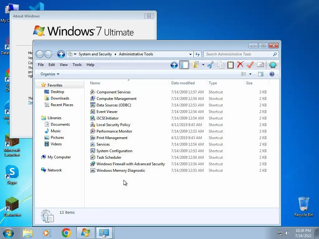The height and width of the screenshot is (239, 319).
Task: Select Pictures library
Action: pos(57,137)
